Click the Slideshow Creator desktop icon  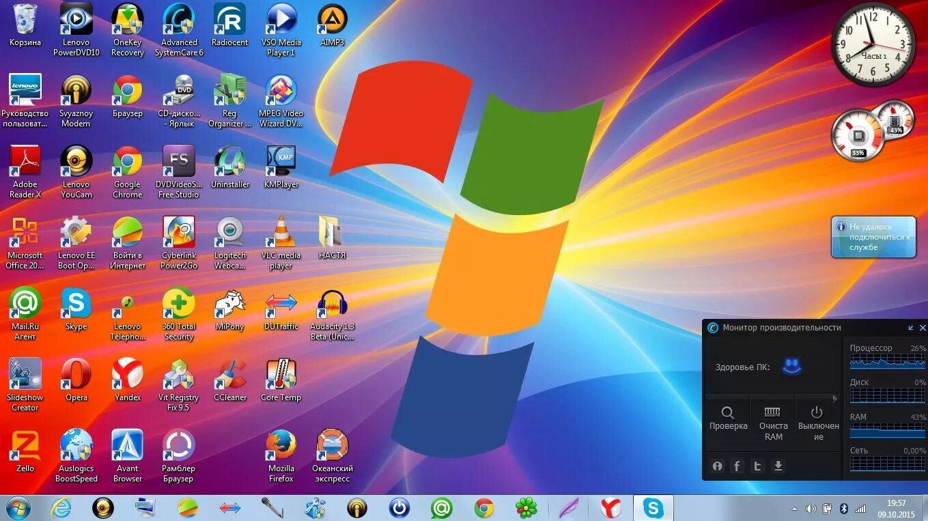pos(25,385)
